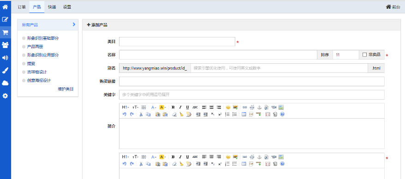Viewport: 405px width, 179px height.
Task: Toggle italic in the 简介 editor toolbar
Action: coord(180,107)
